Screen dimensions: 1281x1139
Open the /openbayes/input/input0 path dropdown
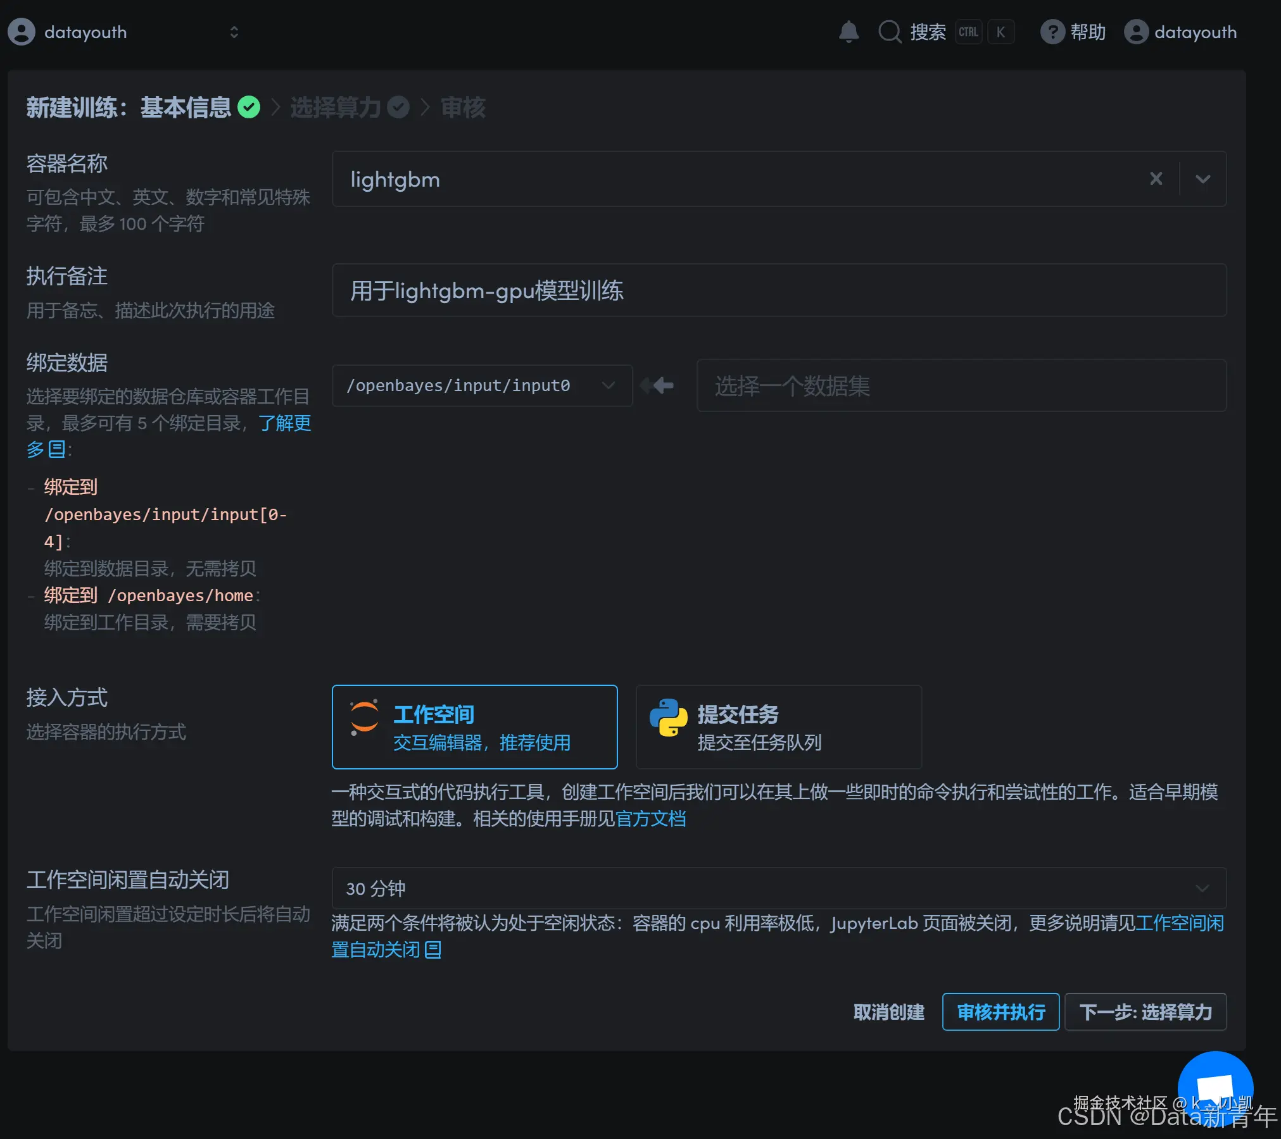pos(481,385)
